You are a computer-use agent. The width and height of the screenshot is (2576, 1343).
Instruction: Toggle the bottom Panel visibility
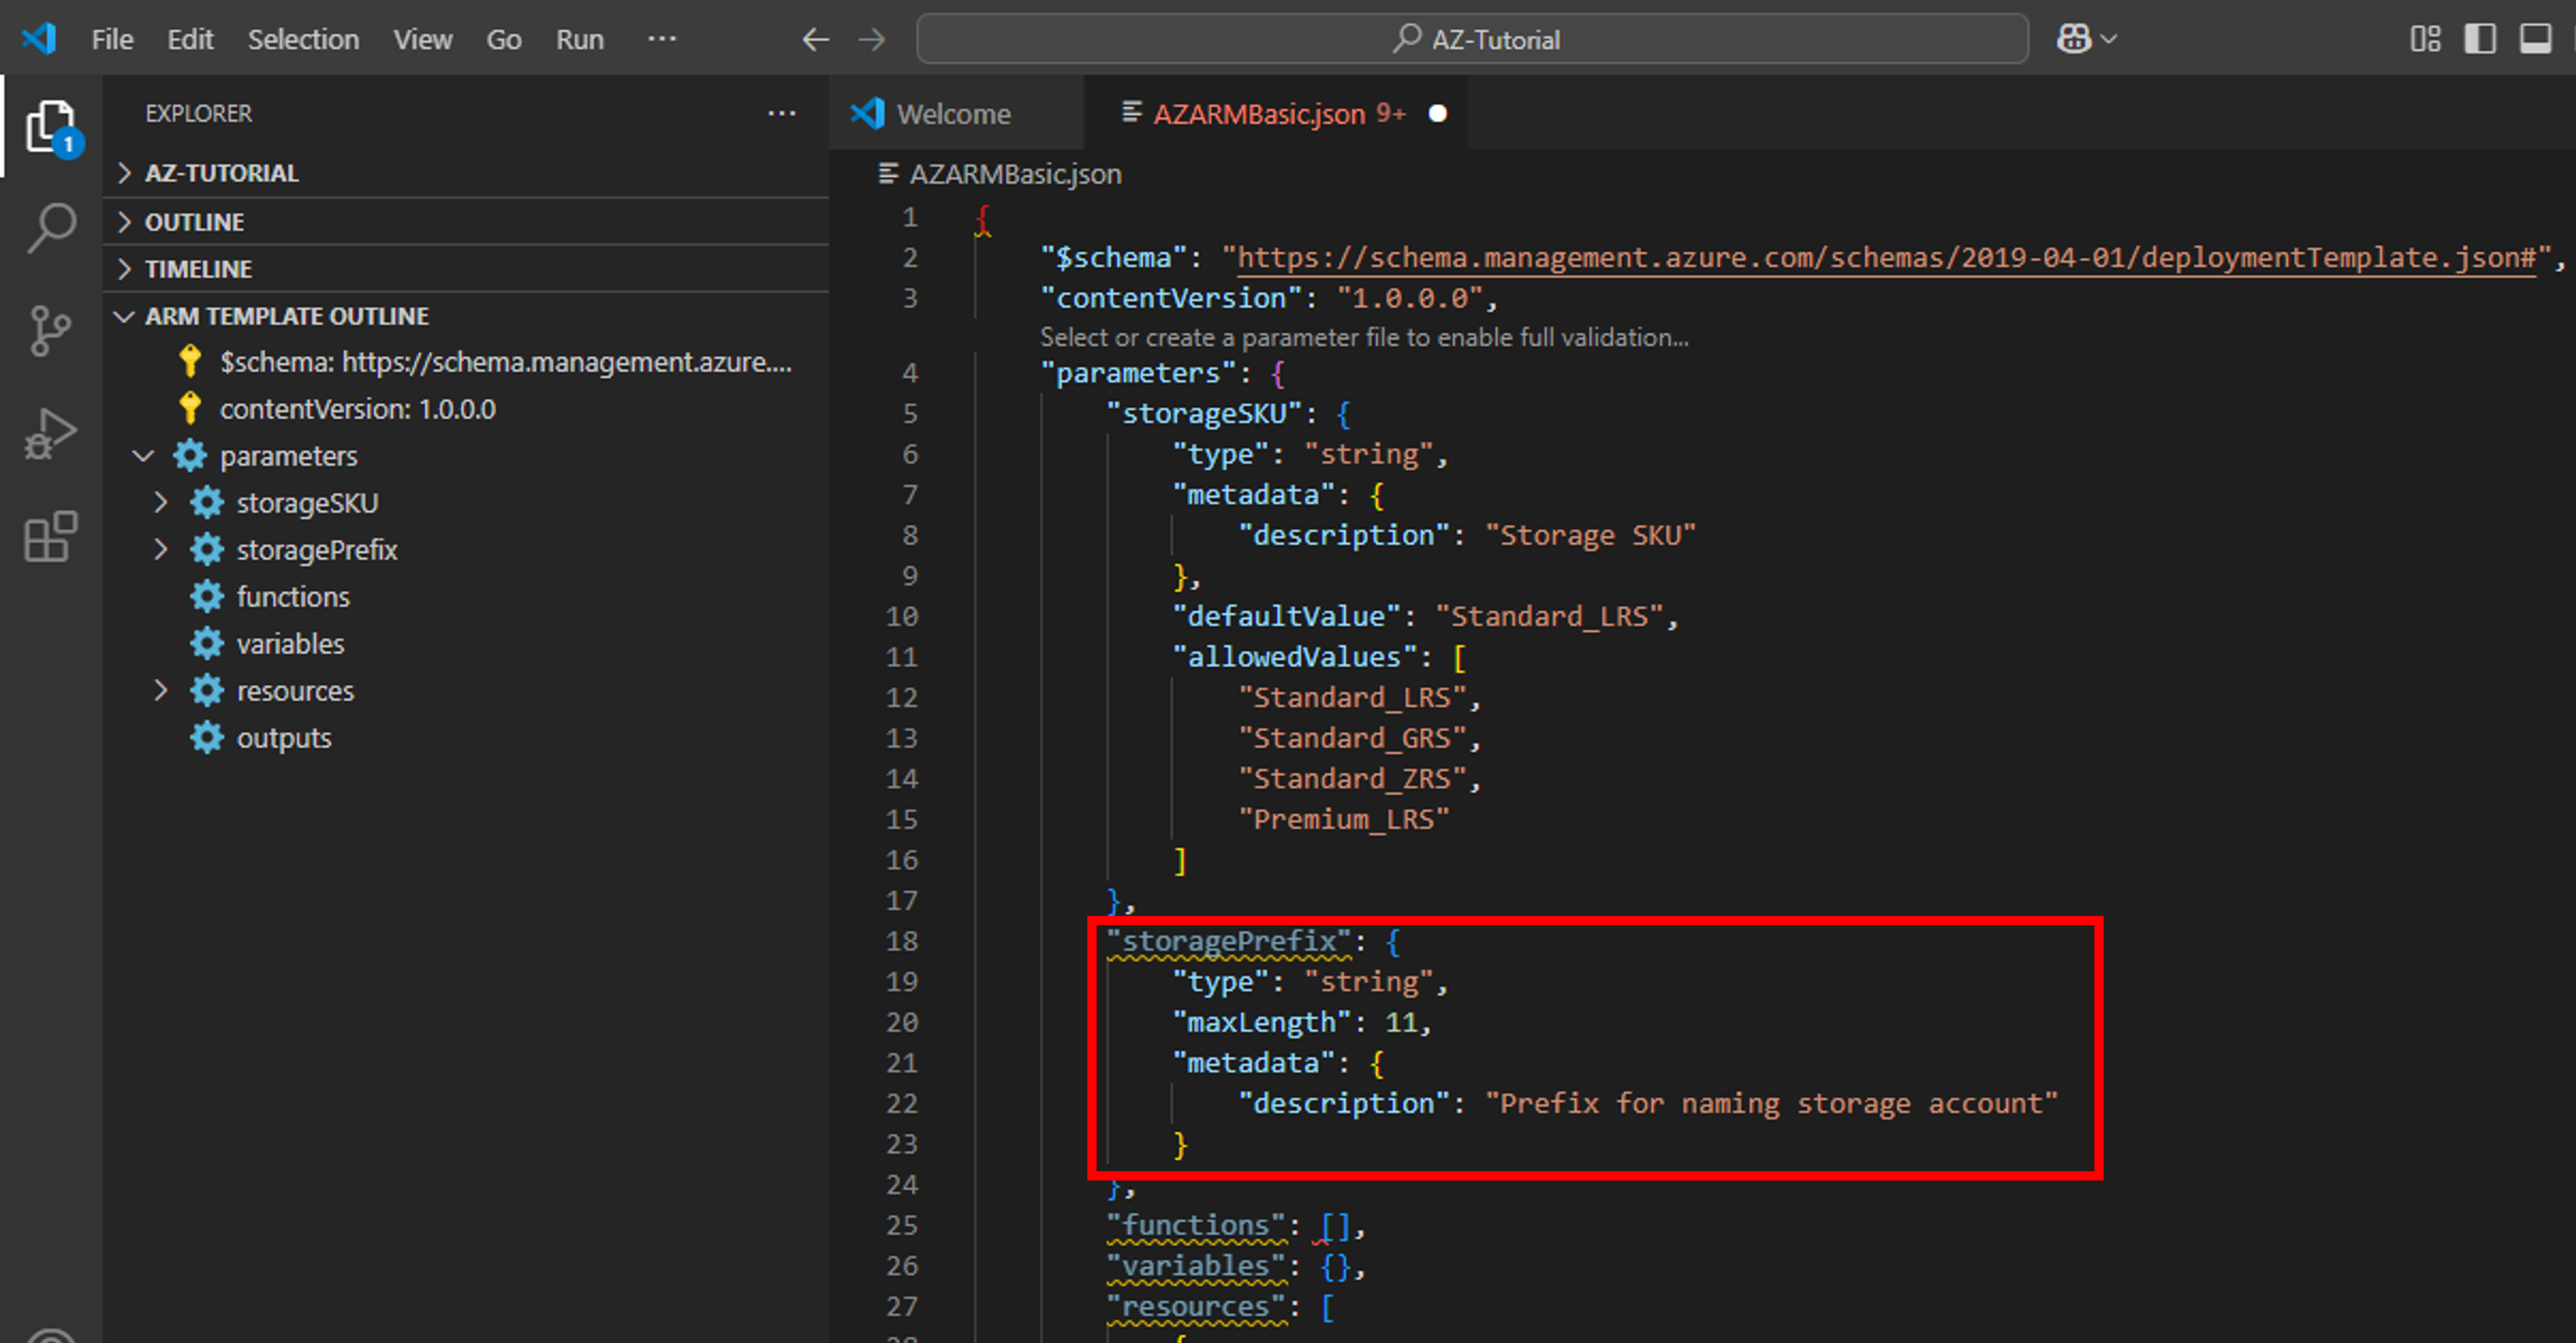pyautogui.click(x=2535, y=39)
